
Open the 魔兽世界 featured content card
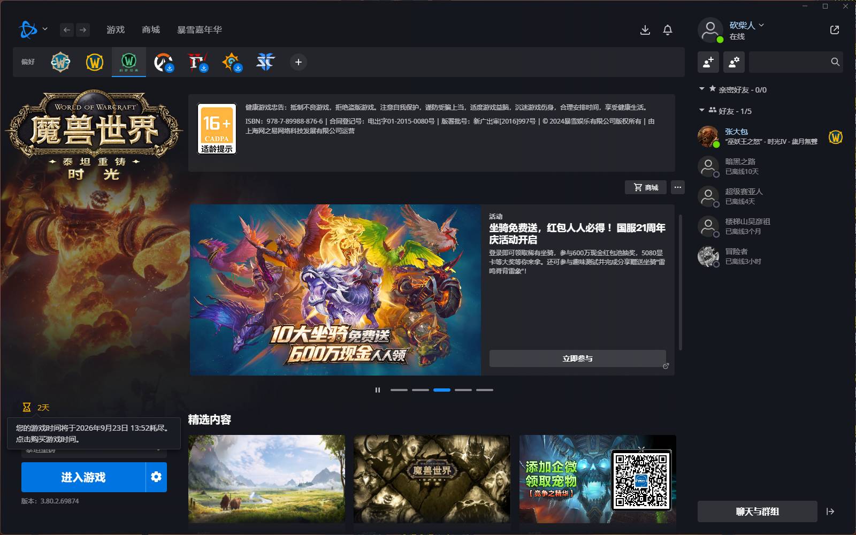(432, 479)
